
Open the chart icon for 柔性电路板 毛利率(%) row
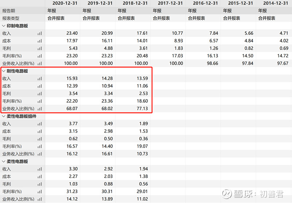40,192
